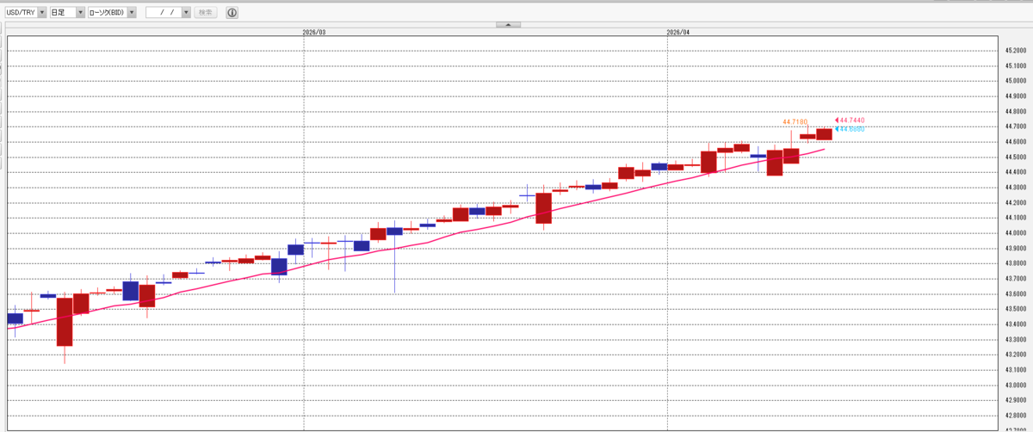
Task: Click the date input field
Action: pos(164,13)
